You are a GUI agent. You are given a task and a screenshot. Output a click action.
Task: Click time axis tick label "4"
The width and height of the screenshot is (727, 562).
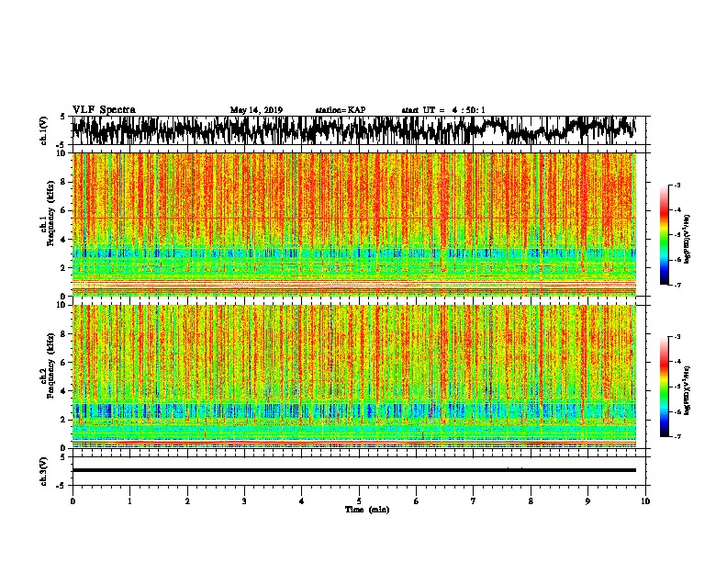[301, 501]
